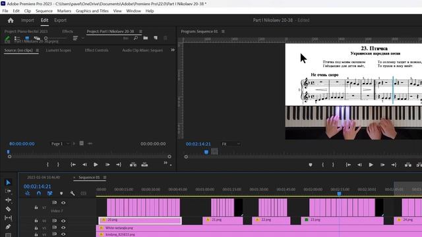Screen dimensions: 422x237
Task: Click Insert button in Source monitor
Action: pyautogui.click(x=133, y=165)
